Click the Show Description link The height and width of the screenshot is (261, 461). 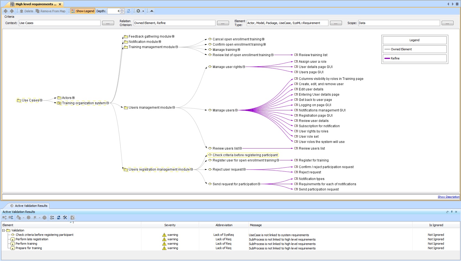tap(448, 197)
